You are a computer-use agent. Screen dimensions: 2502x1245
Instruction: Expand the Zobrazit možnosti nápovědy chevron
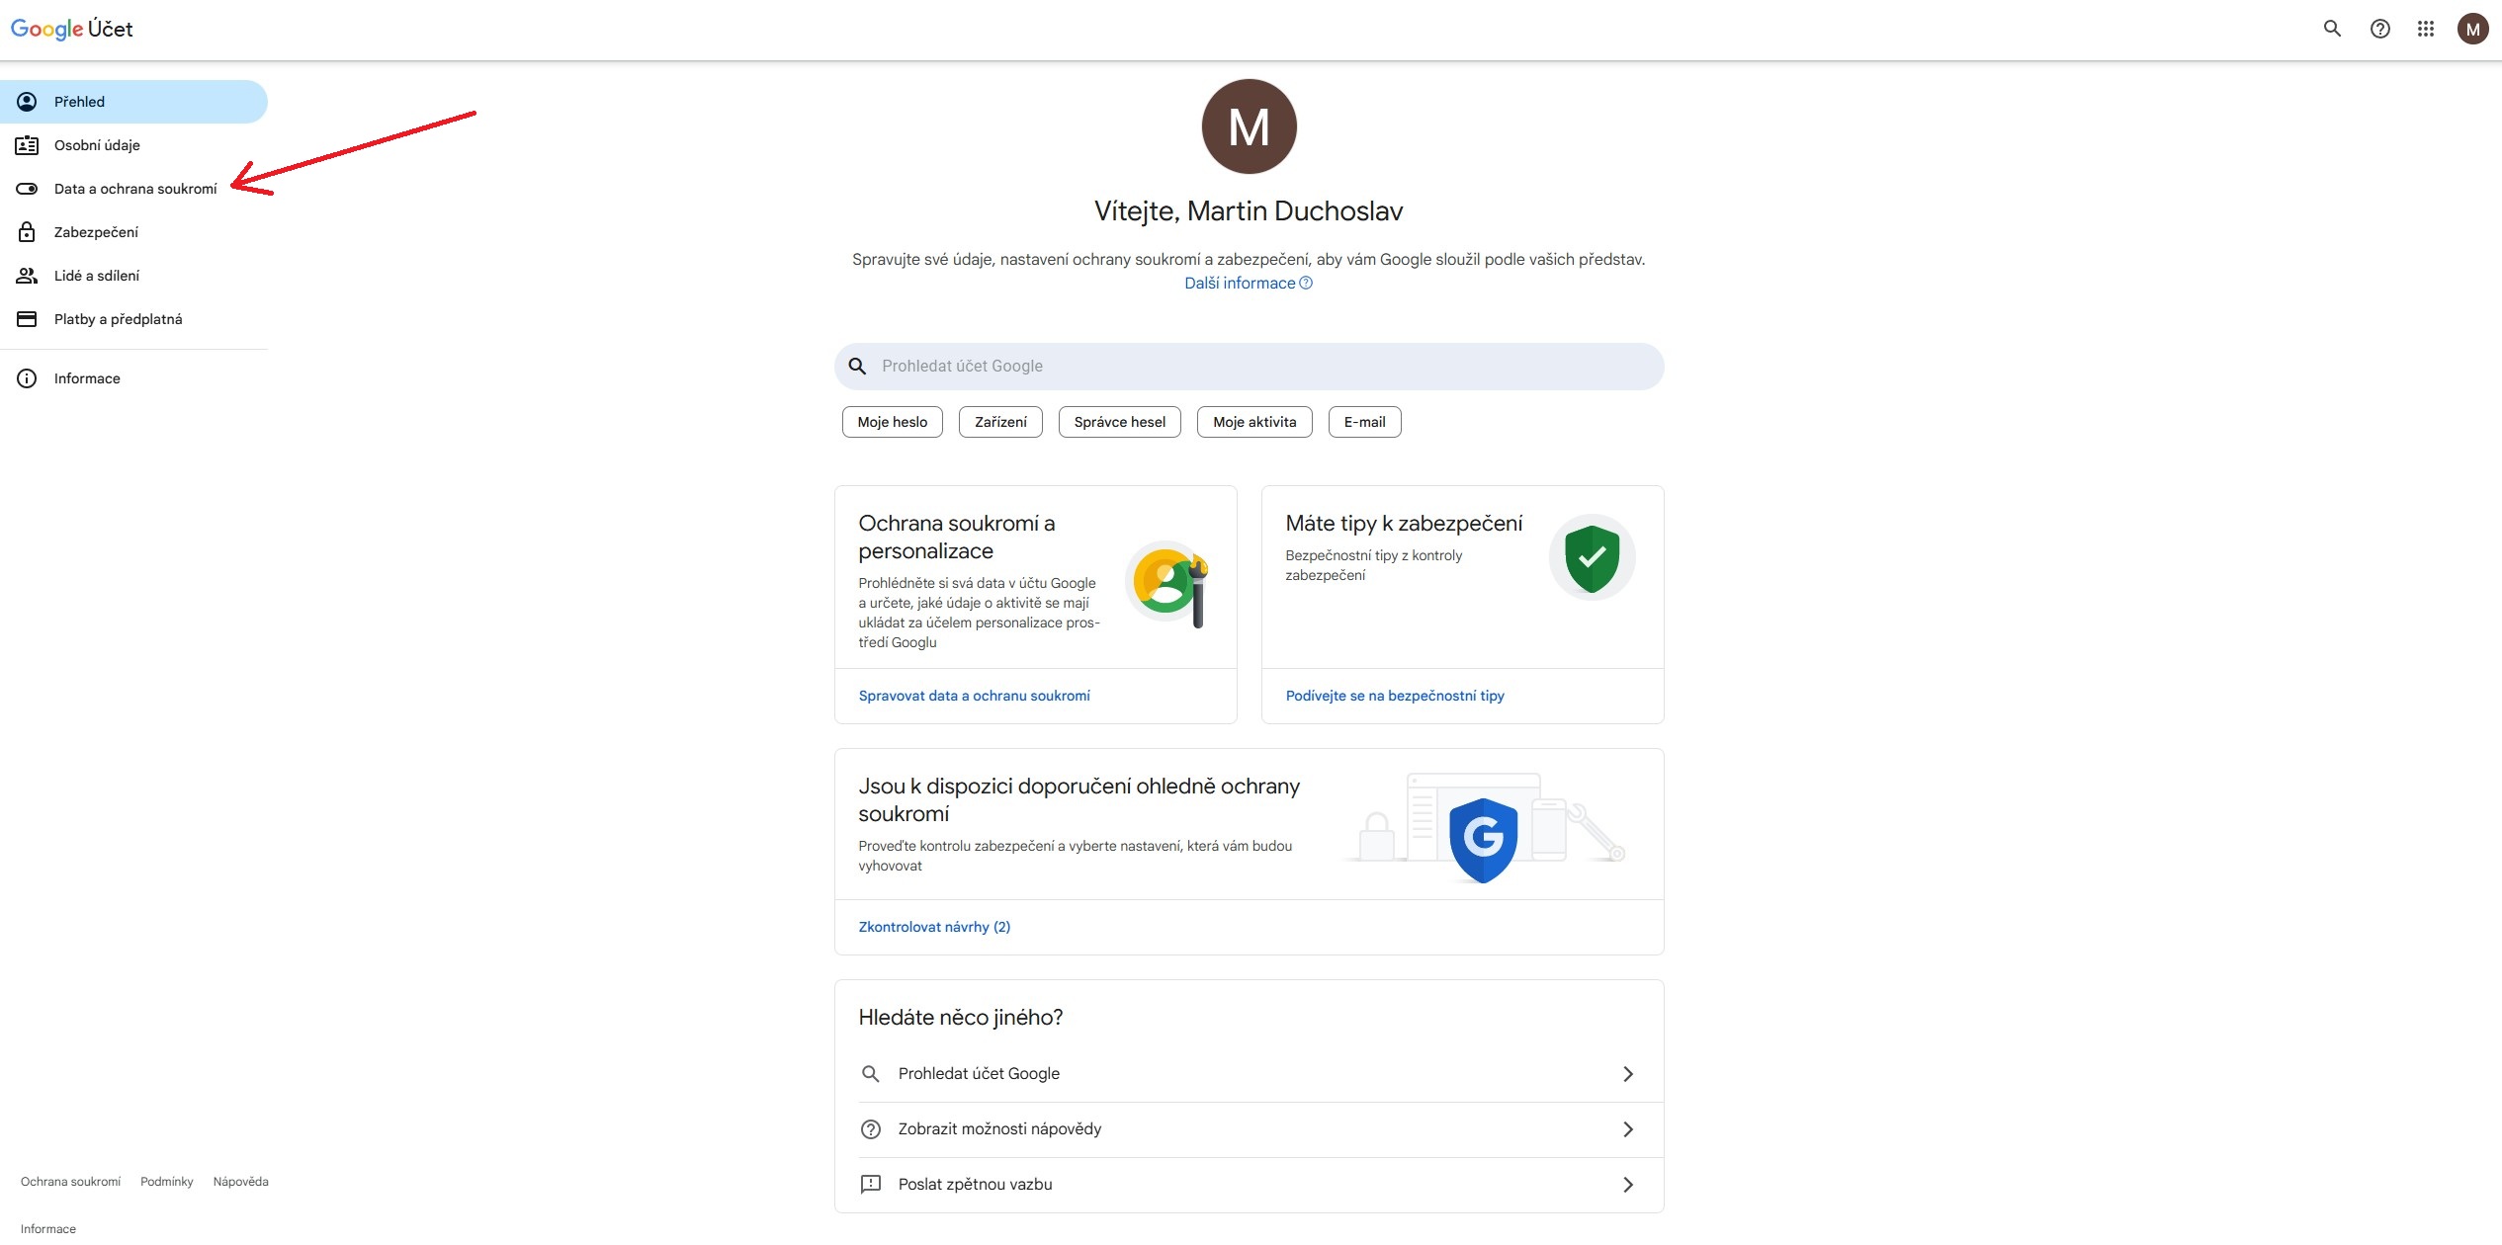point(1627,1129)
